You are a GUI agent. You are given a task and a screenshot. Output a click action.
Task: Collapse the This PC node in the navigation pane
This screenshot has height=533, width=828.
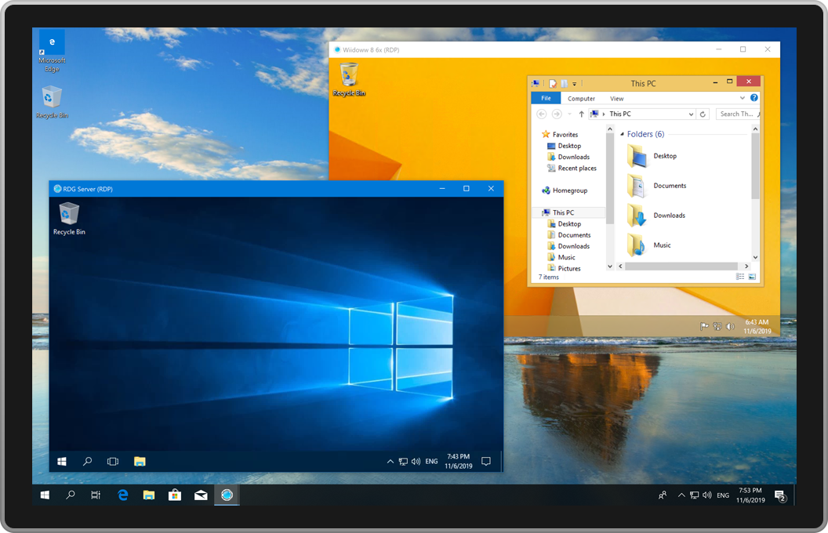(539, 212)
